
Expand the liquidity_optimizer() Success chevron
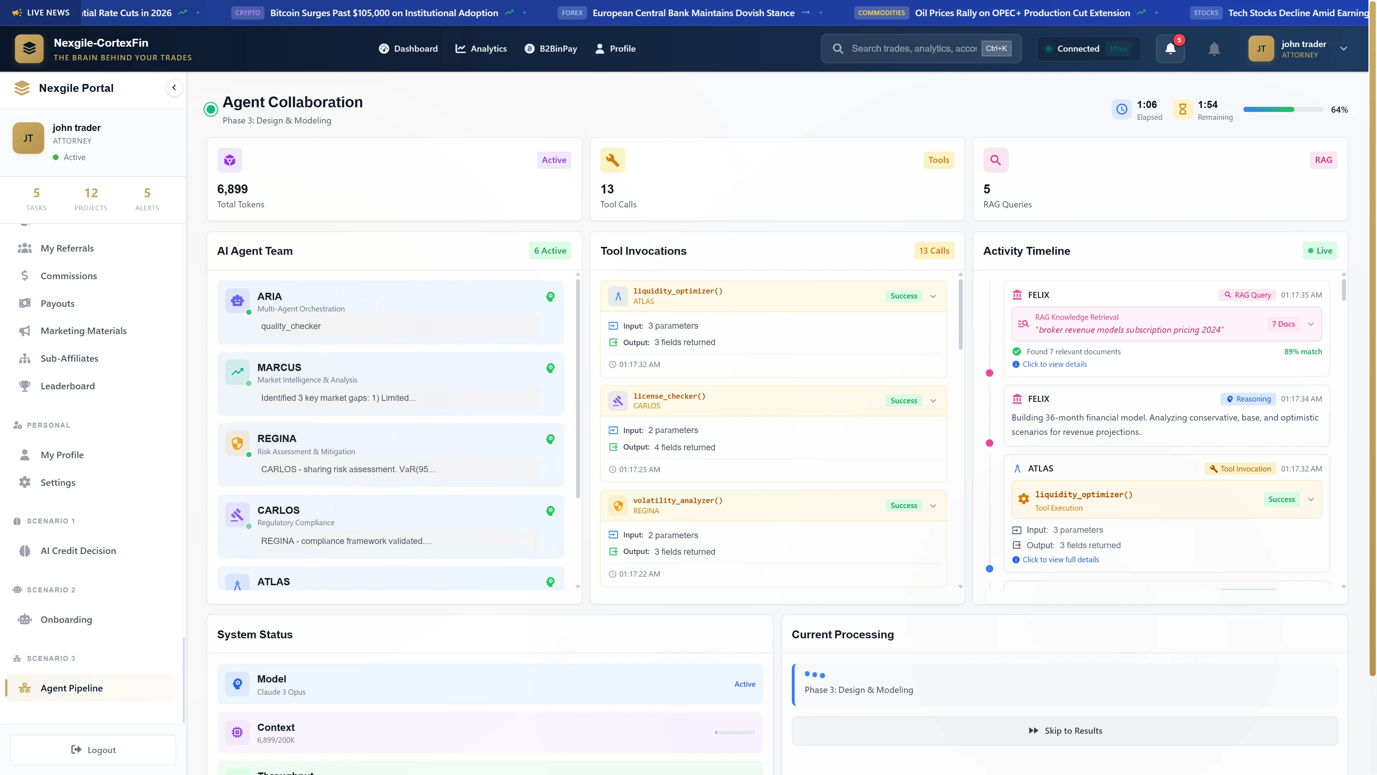coord(933,296)
